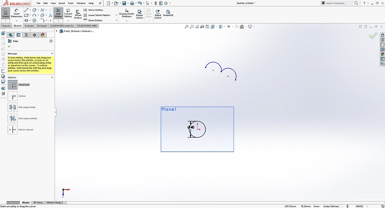Switch to SOLIDWORKS MBD tab
Screen dimensions: 385x208
tap(87, 26)
